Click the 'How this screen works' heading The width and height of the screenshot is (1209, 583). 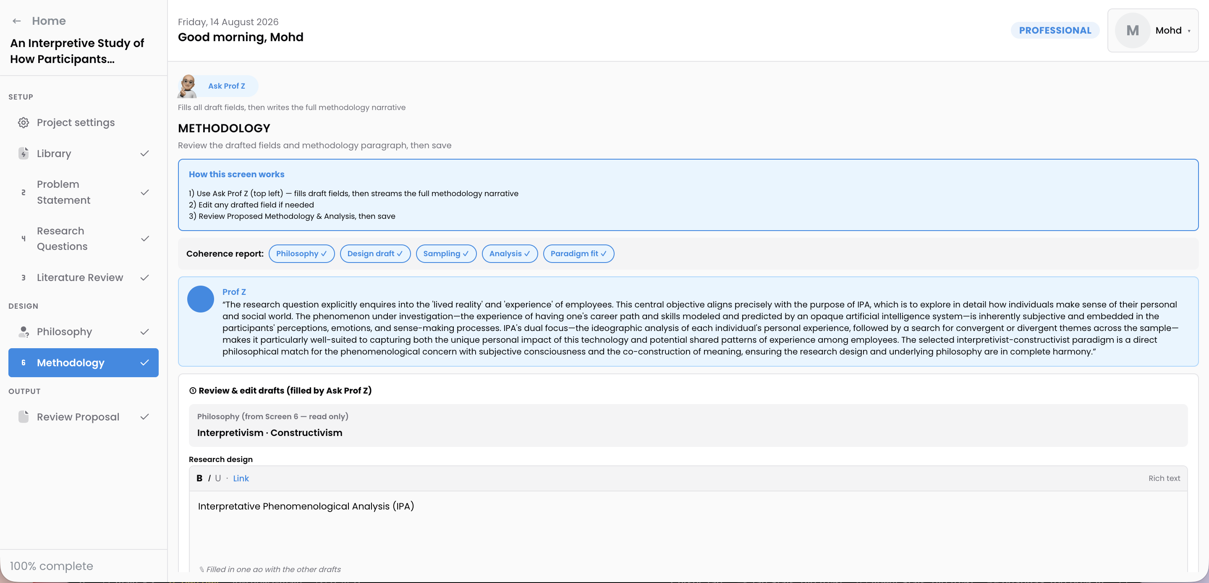236,174
